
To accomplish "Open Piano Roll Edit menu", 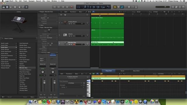I will pyautogui.click(x=62, y=74).
